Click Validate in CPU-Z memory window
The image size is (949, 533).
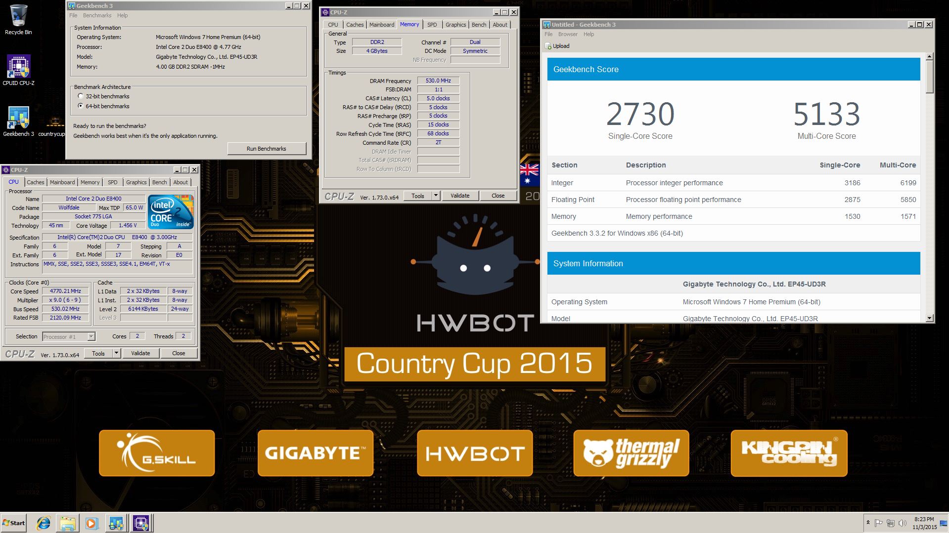[460, 196]
